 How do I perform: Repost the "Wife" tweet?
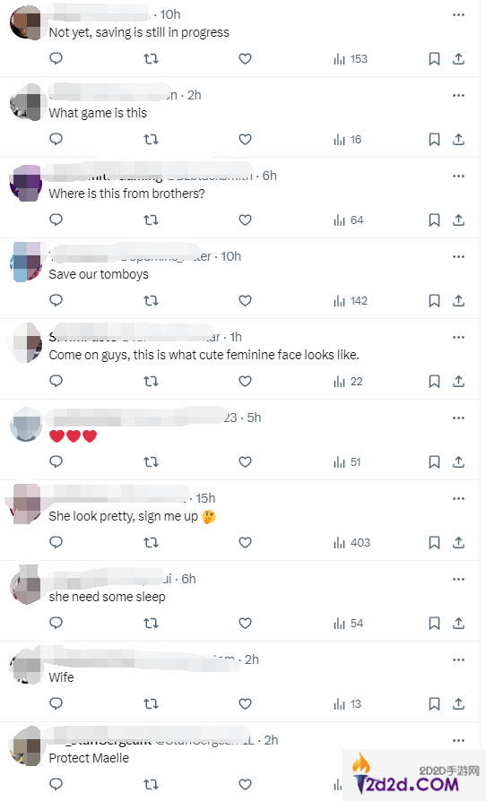[x=151, y=704]
